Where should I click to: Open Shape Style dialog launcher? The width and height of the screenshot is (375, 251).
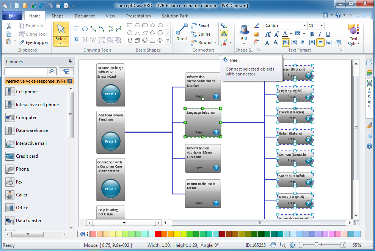258,50
